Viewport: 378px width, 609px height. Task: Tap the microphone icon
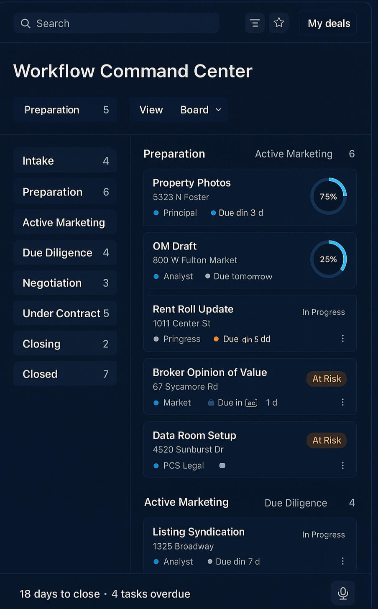342,593
